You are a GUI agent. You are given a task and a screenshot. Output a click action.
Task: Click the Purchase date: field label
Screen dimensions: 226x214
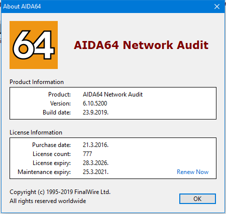pos(51,145)
